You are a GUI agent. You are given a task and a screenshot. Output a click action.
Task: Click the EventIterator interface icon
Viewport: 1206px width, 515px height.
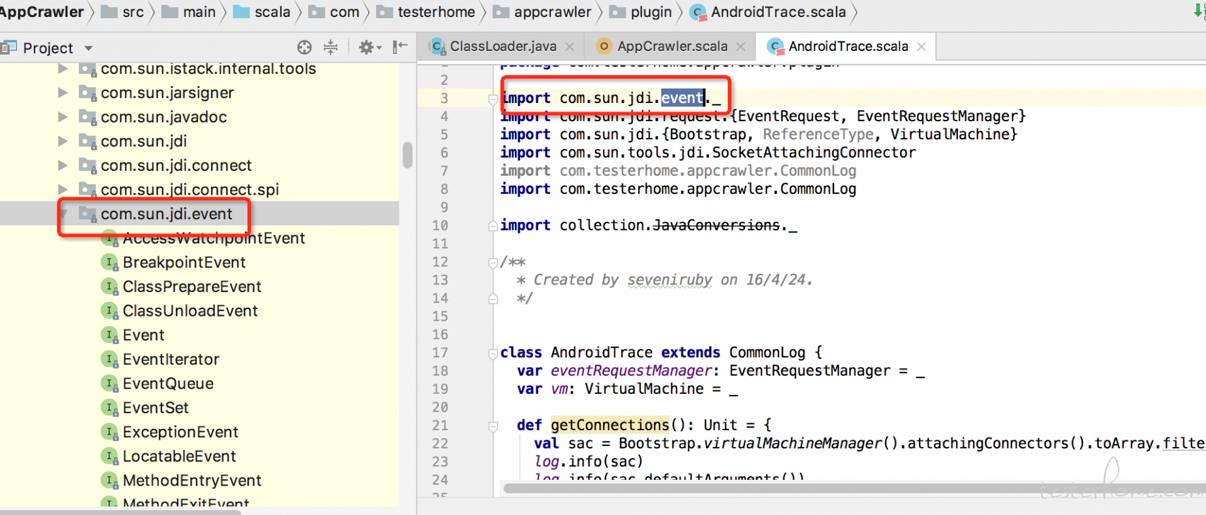(110, 359)
